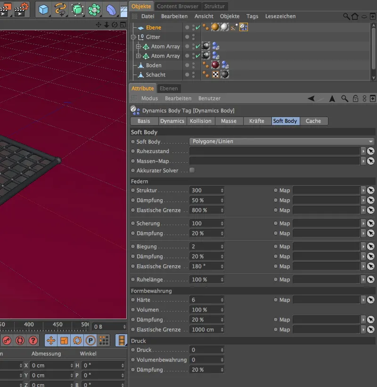Screen dimensions: 377x387
Task: Click the Dynamics Body tag on Ebene
Action: click(x=244, y=27)
